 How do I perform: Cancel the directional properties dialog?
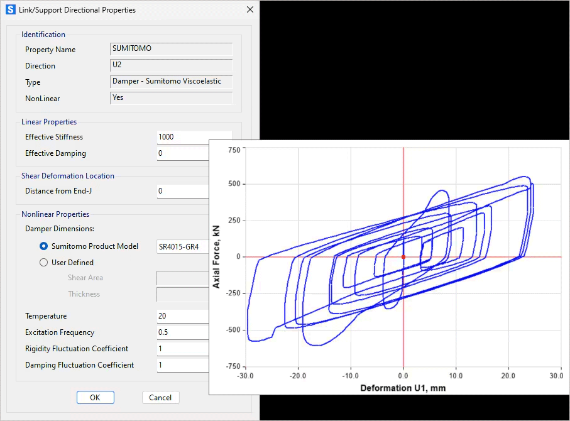(160, 397)
